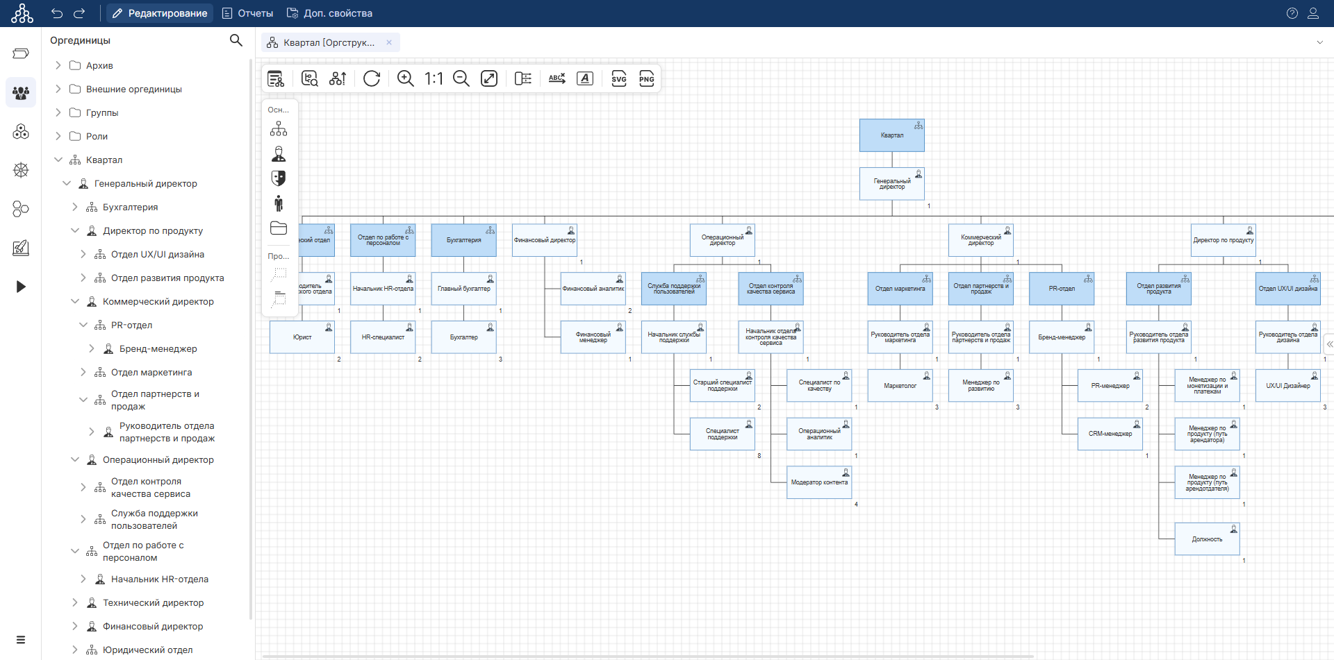The width and height of the screenshot is (1334, 660).
Task: Open search in Оргединицы panel
Action: click(236, 40)
